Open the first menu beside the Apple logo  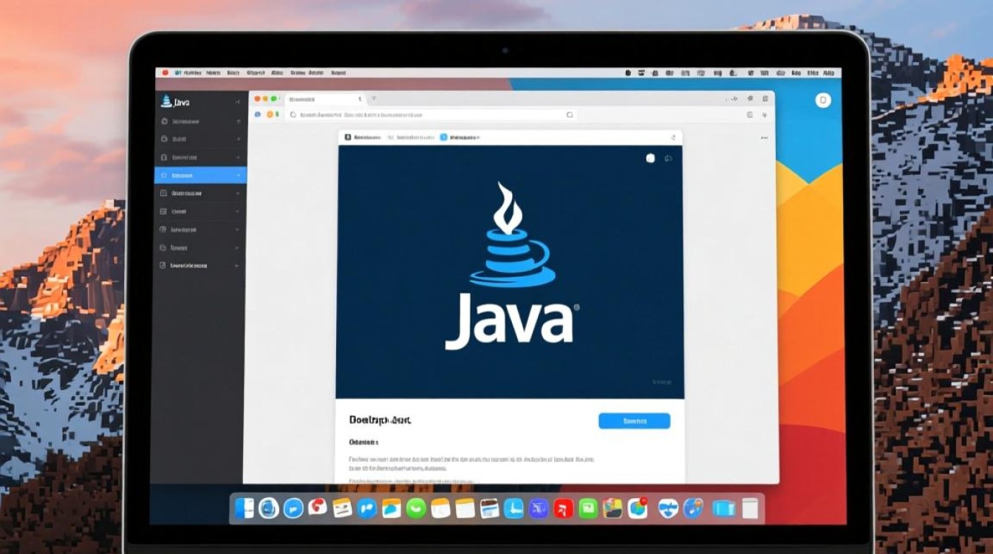pyautogui.click(x=192, y=73)
